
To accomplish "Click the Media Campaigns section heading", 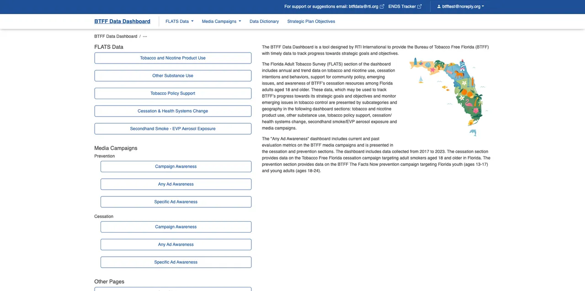I will (x=116, y=148).
